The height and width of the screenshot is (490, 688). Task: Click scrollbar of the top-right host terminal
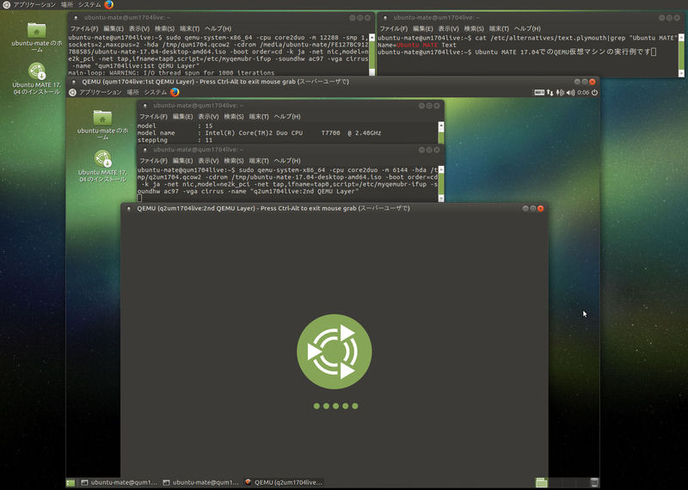(681, 55)
